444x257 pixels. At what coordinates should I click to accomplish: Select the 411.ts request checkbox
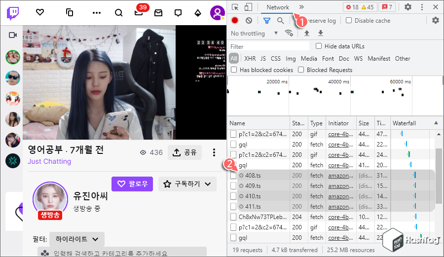click(x=233, y=207)
